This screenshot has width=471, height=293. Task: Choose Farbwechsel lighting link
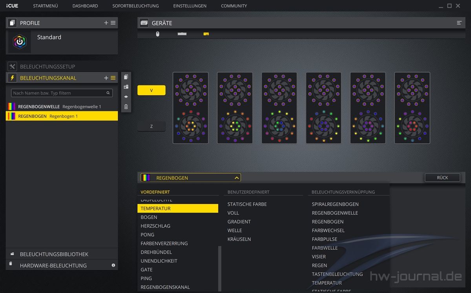[328, 230]
